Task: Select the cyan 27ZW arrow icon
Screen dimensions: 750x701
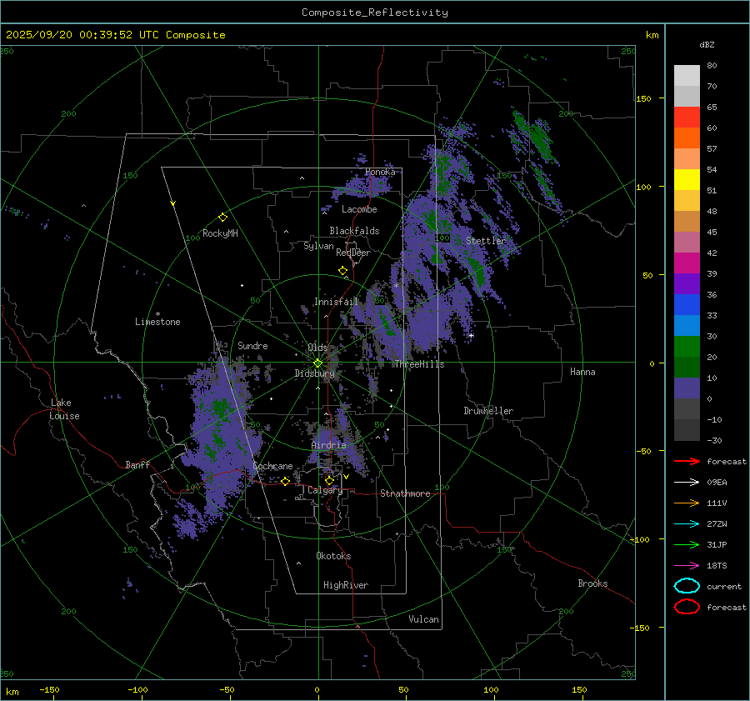Action: point(687,523)
